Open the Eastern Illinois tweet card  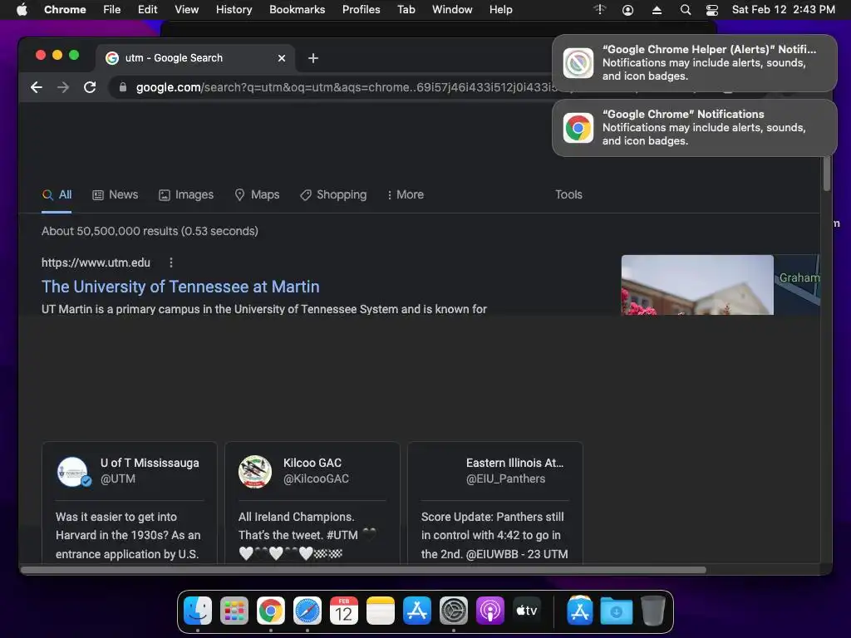[x=495, y=503]
